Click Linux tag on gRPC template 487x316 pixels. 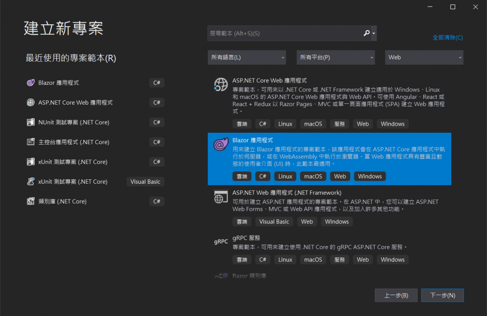285,259
